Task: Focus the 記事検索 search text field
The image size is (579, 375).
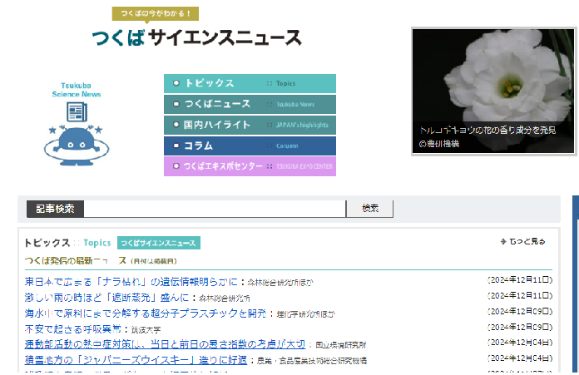Action: (215, 209)
